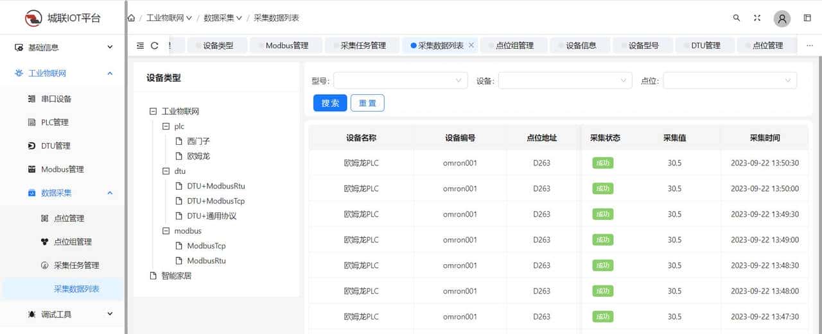Toggle fullscreen mode icon
This screenshot has width=822, height=334.
[x=757, y=18]
